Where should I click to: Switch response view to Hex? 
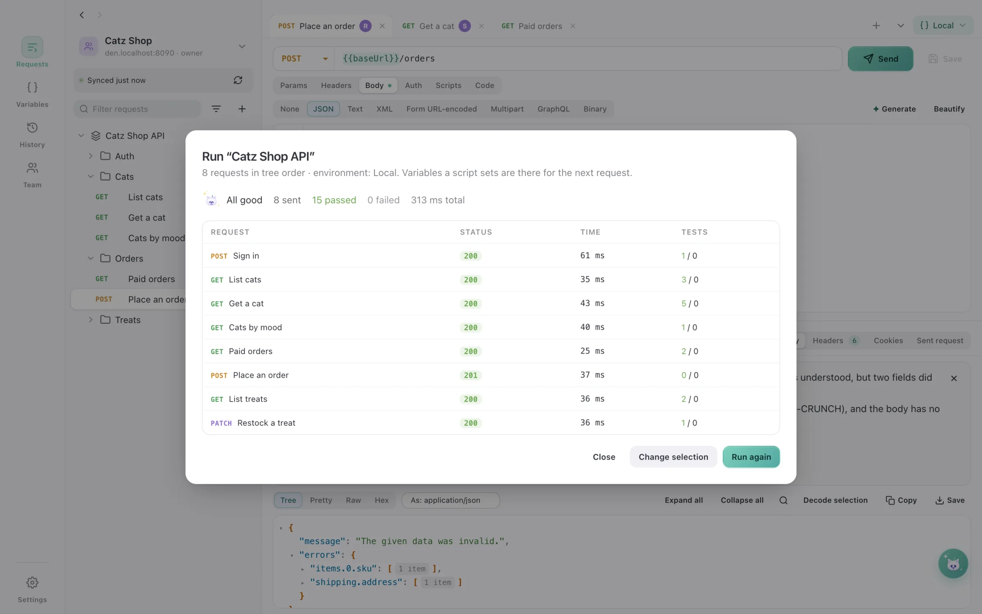381,500
